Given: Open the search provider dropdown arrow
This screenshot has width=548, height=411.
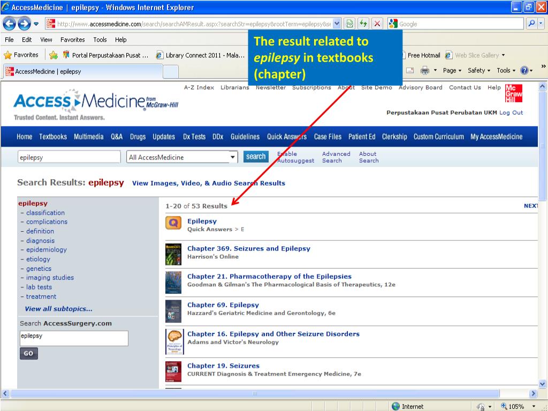Looking at the screenshot, I should [541, 24].
